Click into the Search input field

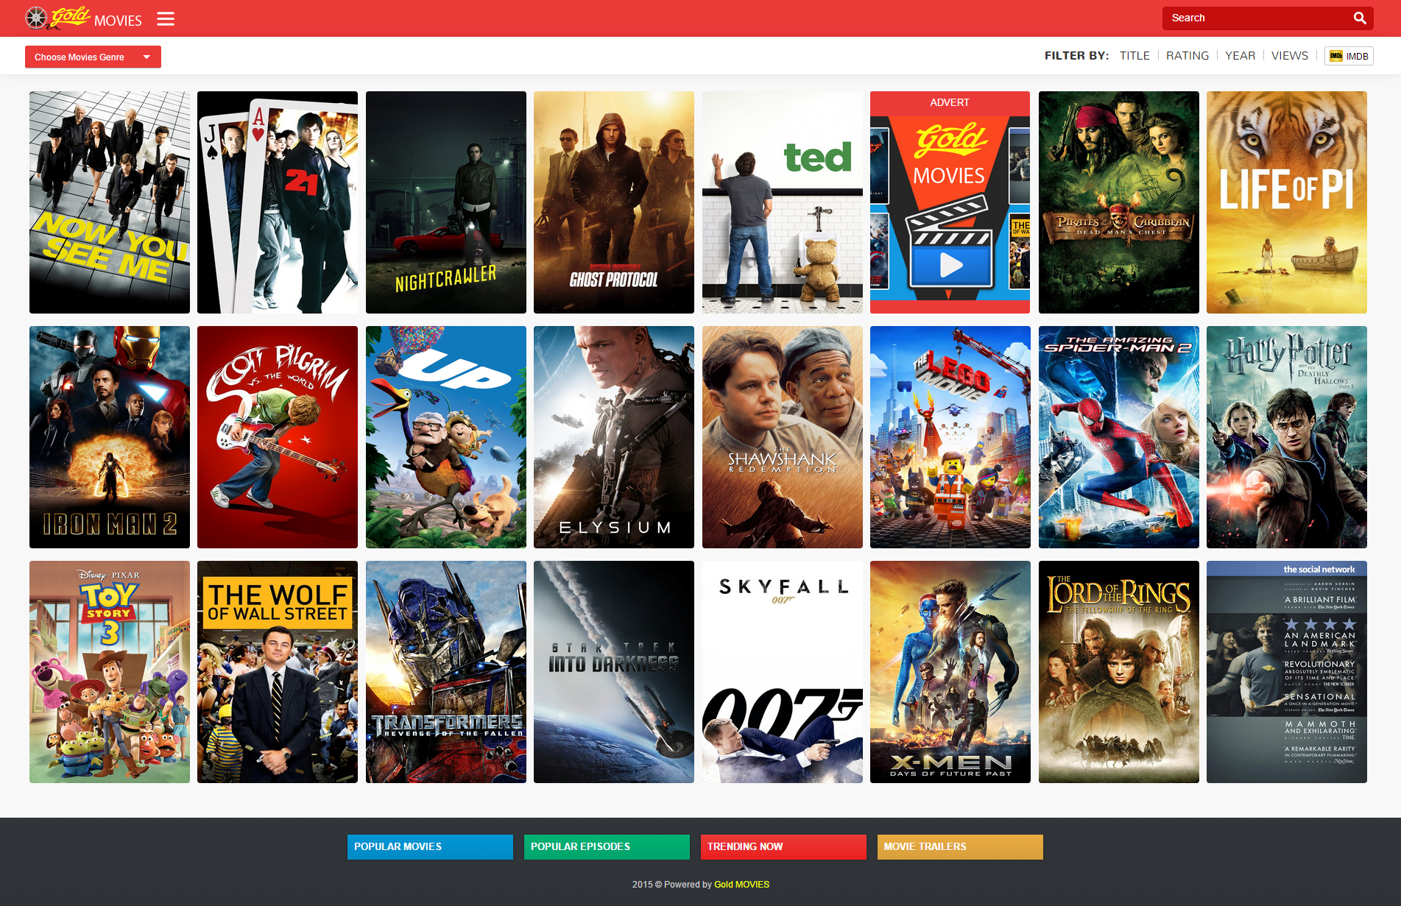[1255, 18]
